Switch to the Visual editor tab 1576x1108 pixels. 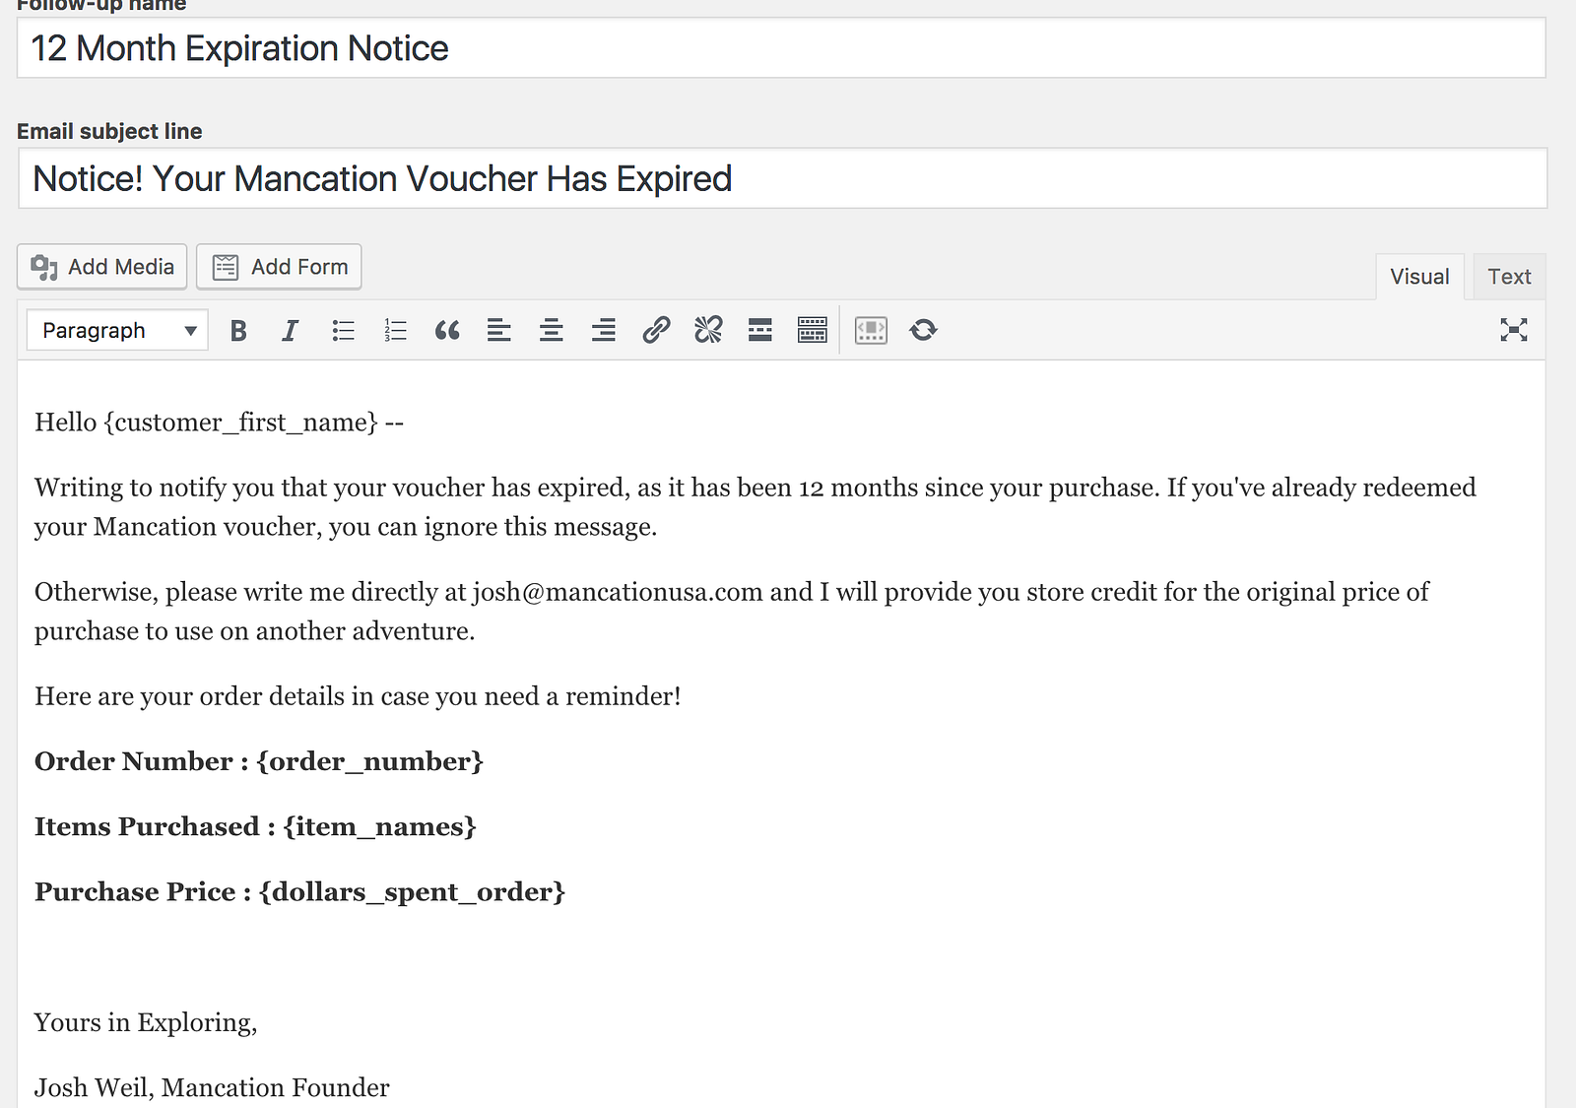[1419, 277]
